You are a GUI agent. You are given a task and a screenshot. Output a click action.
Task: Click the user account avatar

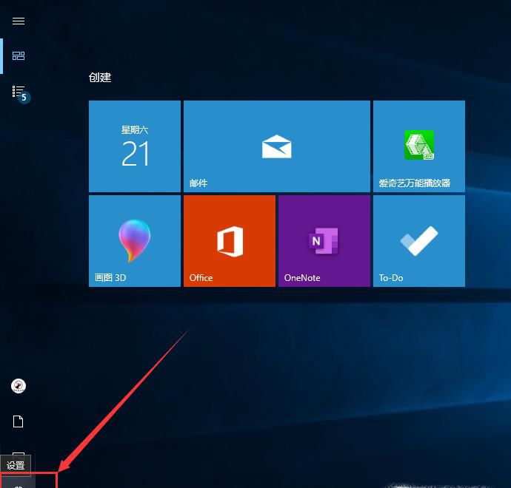pos(19,386)
